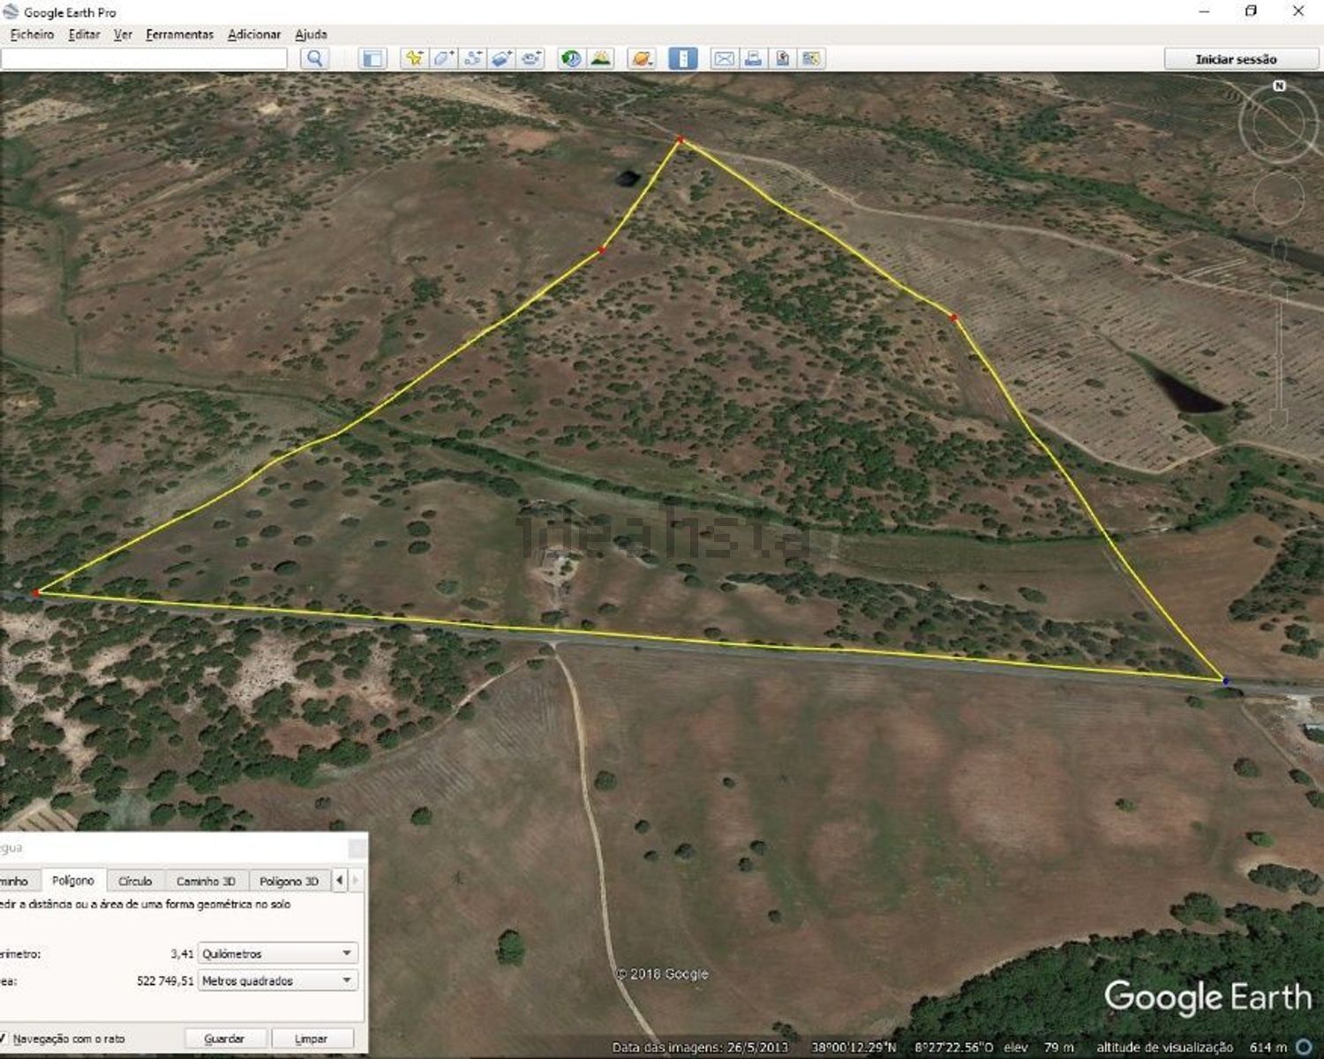The width and height of the screenshot is (1324, 1059).
Task: Activate the ruler tool icon
Action: 682,59
